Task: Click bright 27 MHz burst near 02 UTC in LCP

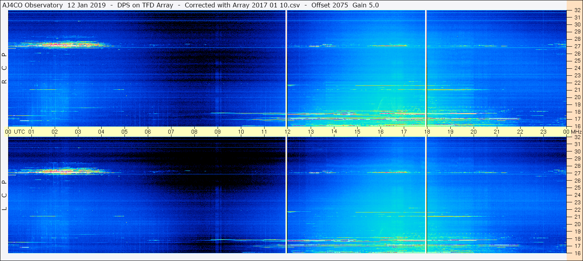Action: click(62, 171)
